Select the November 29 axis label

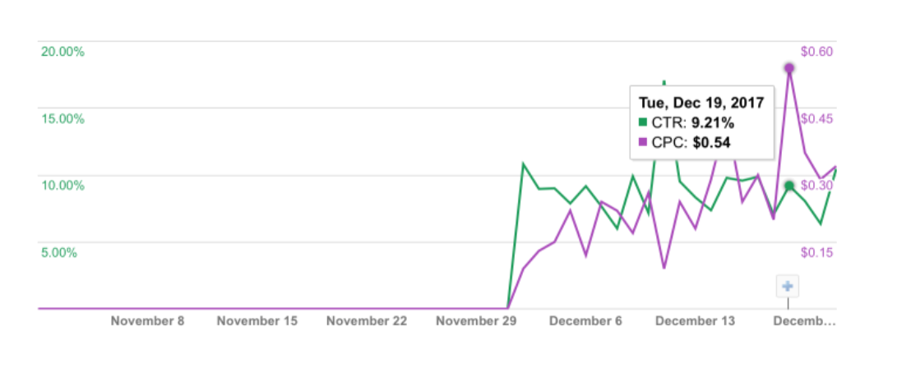point(476,321)
